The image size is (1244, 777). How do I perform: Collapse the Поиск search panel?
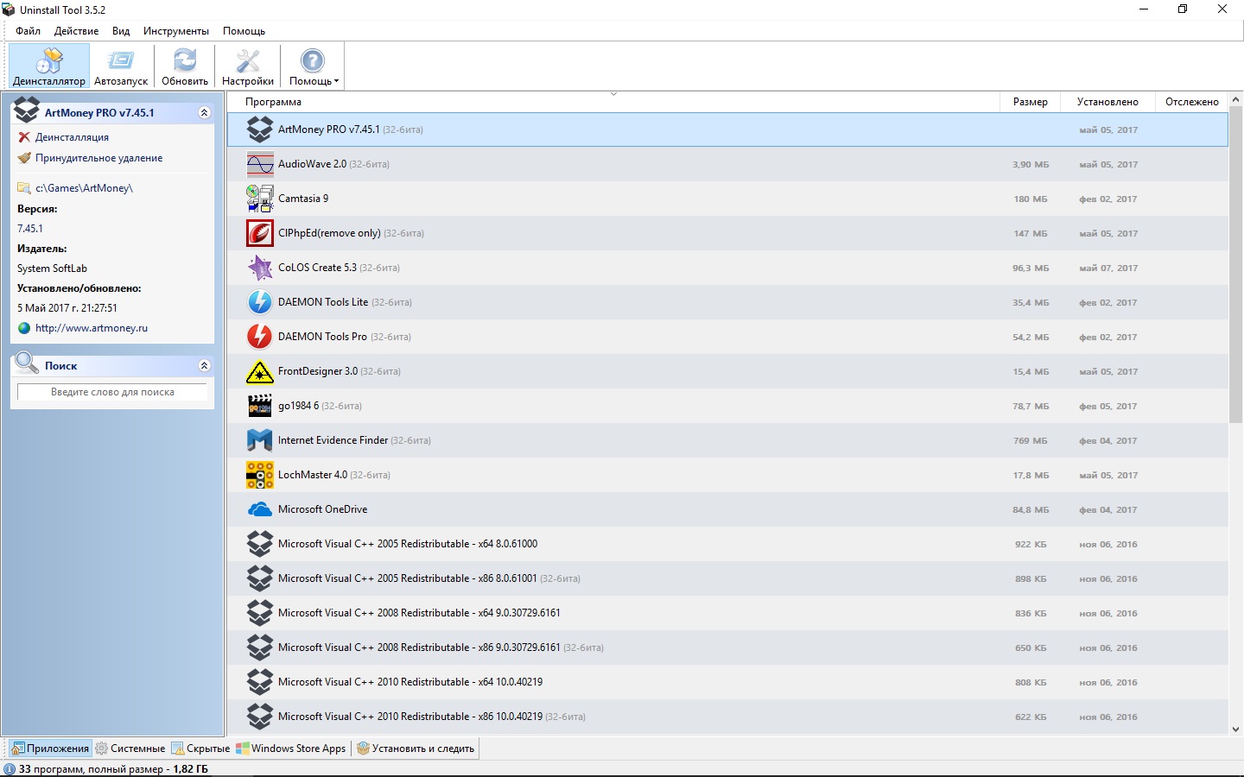click(204, 366)
